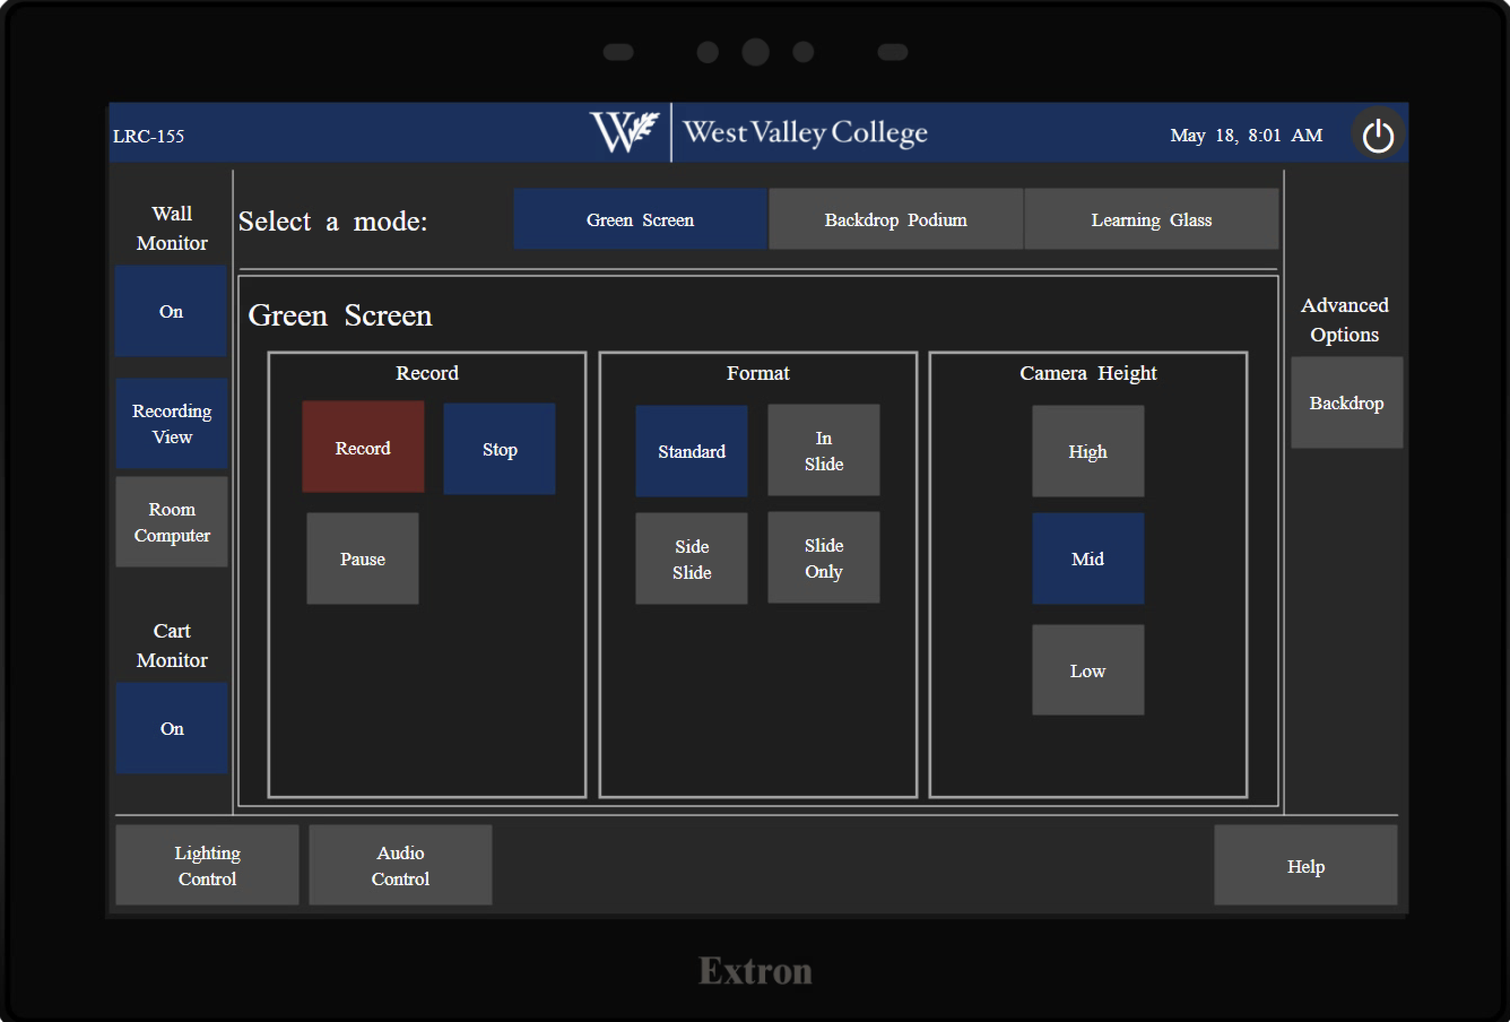Open Lighting Control panel
Viewport: 1510px width, 1022px height.
point(207,865)
